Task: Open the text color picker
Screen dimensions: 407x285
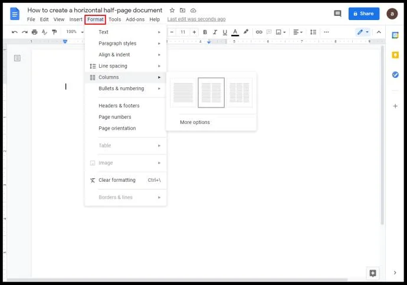Action: [235, 32]
